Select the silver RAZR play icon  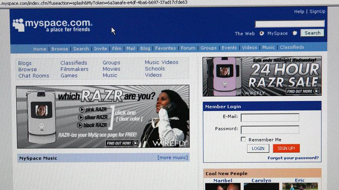[x=81, y=117]
